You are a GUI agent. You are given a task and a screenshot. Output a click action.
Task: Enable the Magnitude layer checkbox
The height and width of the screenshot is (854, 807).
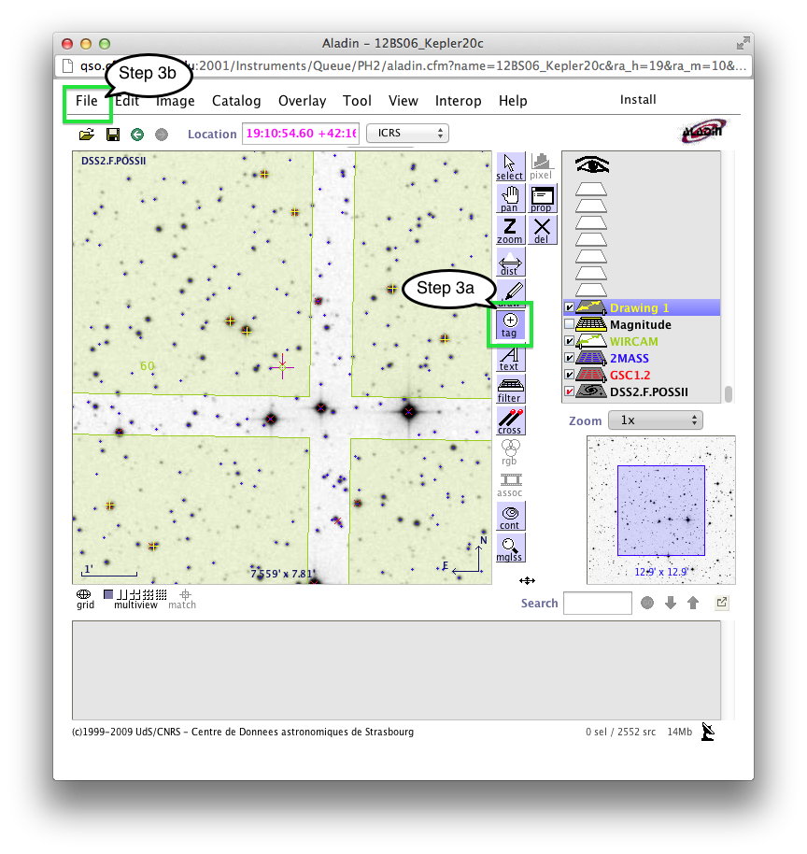point(569,324)
